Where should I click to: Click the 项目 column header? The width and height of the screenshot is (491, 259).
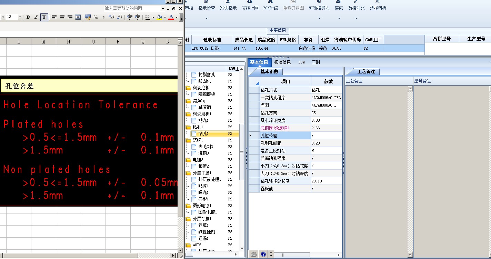285,82
